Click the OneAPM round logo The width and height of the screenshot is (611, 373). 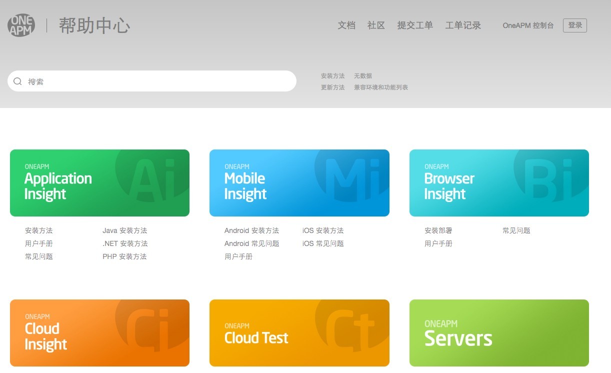tap(21, 25)
